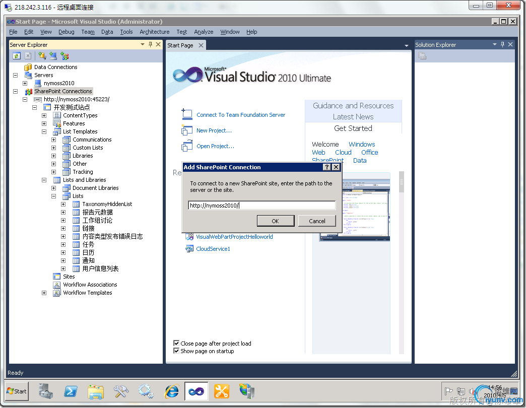Open the Start Page active files dropdown

coord(407,46)
